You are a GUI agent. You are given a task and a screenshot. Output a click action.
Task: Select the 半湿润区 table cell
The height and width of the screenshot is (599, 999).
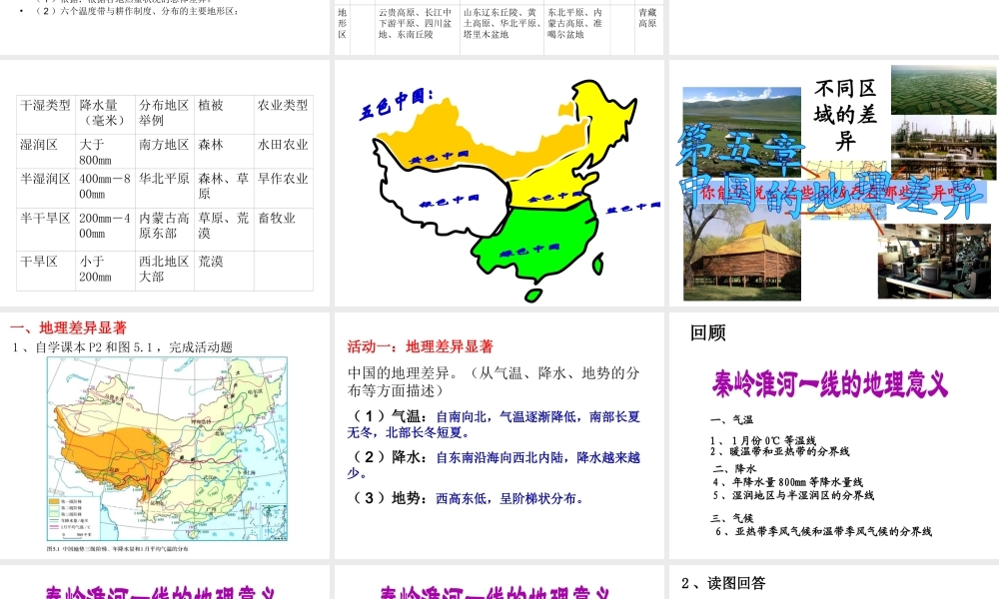click(46, 188)
